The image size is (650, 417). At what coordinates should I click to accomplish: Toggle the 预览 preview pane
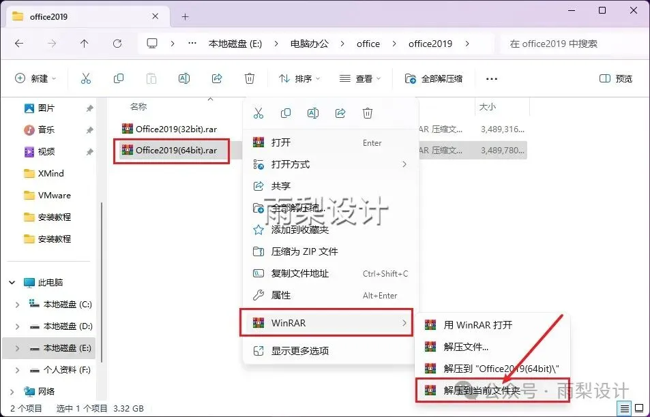coord(616,78)
